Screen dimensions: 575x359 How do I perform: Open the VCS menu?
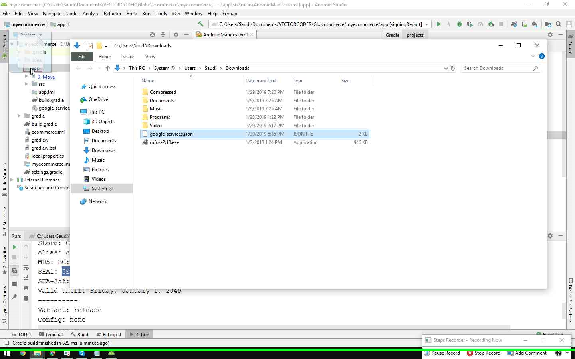coord(176,13)
